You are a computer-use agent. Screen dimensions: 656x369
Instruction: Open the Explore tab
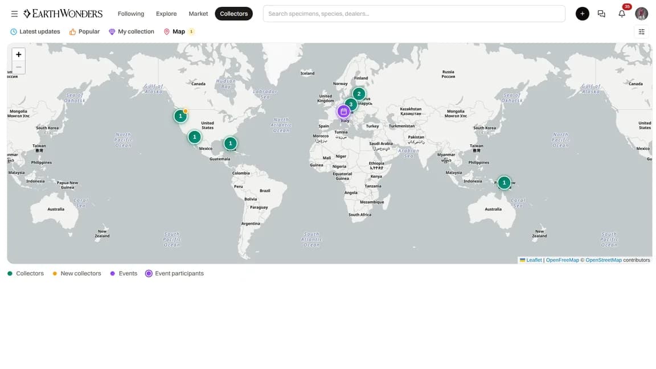166,14
